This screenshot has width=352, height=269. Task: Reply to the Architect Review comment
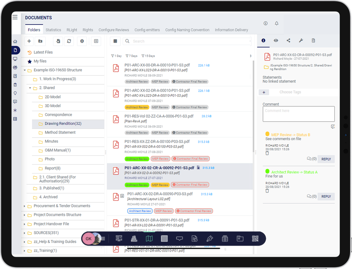(326, 196)
